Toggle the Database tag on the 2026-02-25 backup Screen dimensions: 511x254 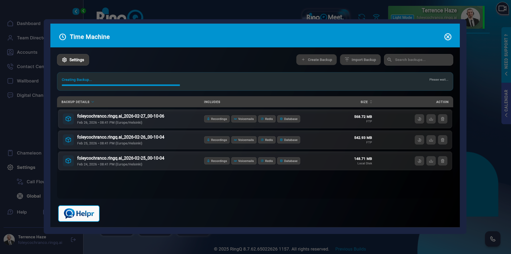click(288, 161)
